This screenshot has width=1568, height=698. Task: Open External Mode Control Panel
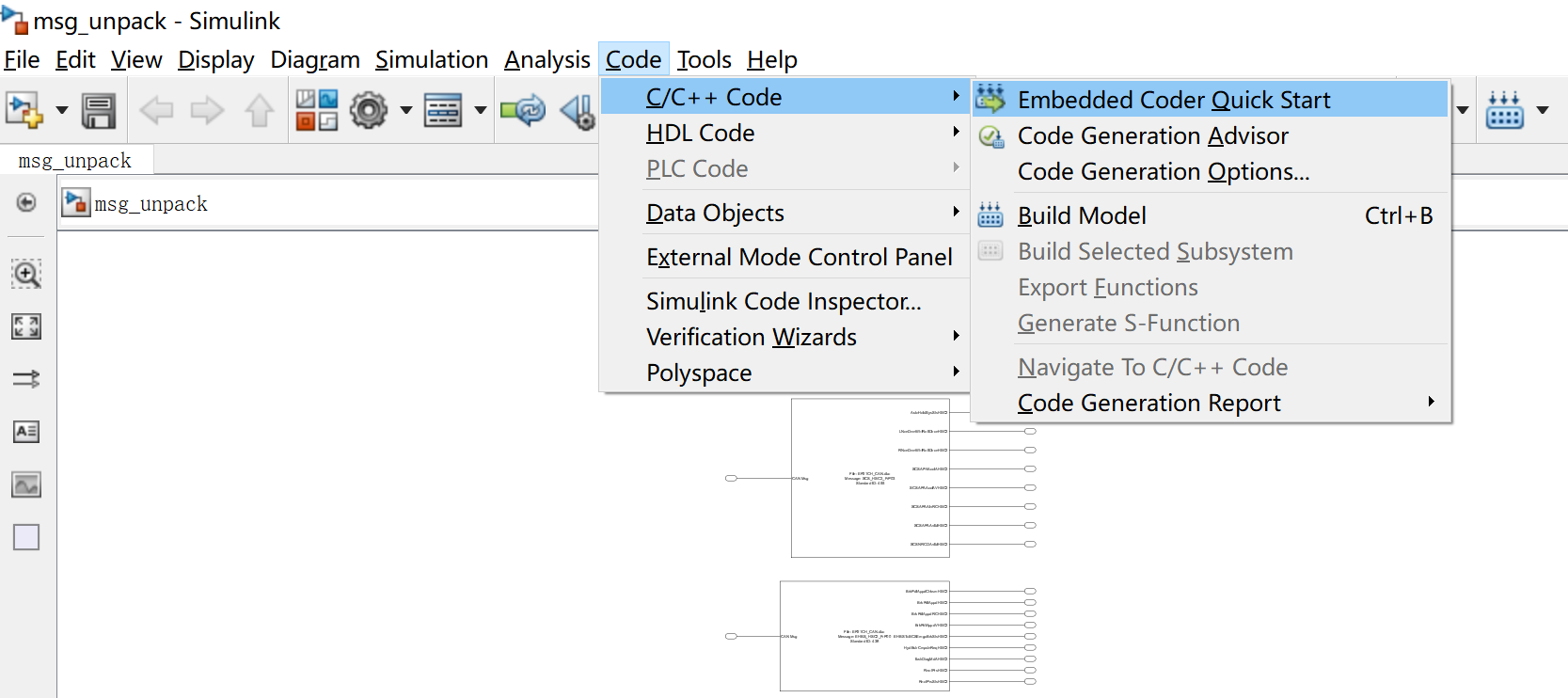point(785,257)
